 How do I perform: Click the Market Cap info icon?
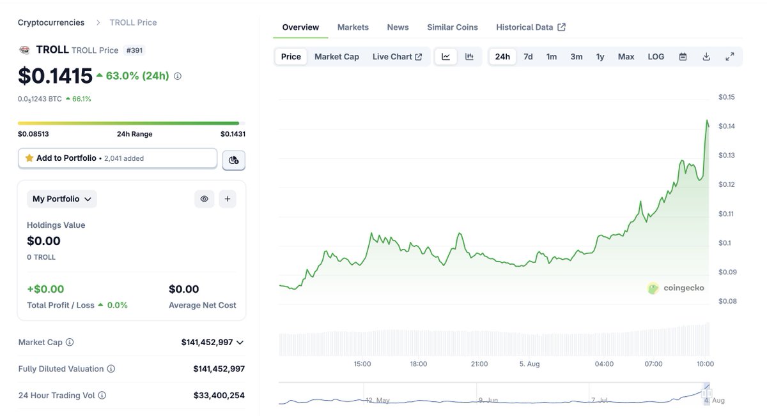(70, 342)
